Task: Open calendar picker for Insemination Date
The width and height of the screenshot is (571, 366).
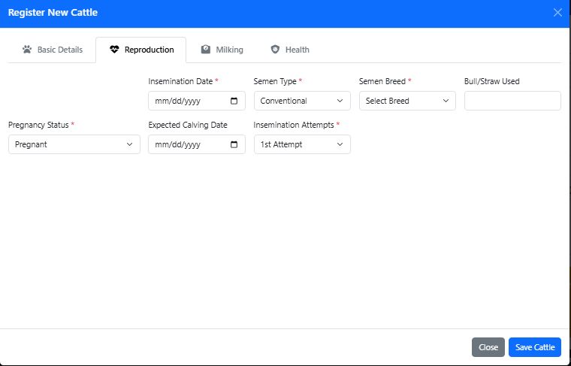Action: click(234, 101)
